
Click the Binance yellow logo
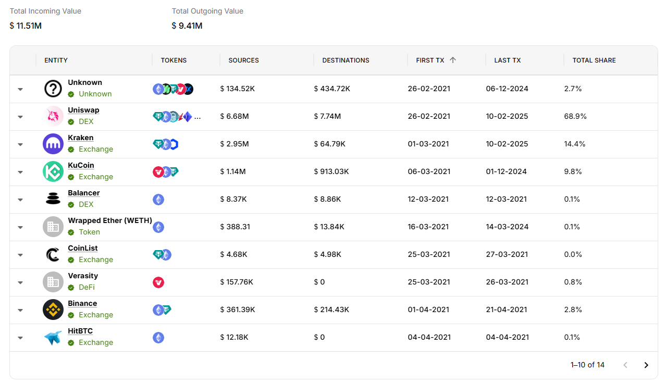53,310
